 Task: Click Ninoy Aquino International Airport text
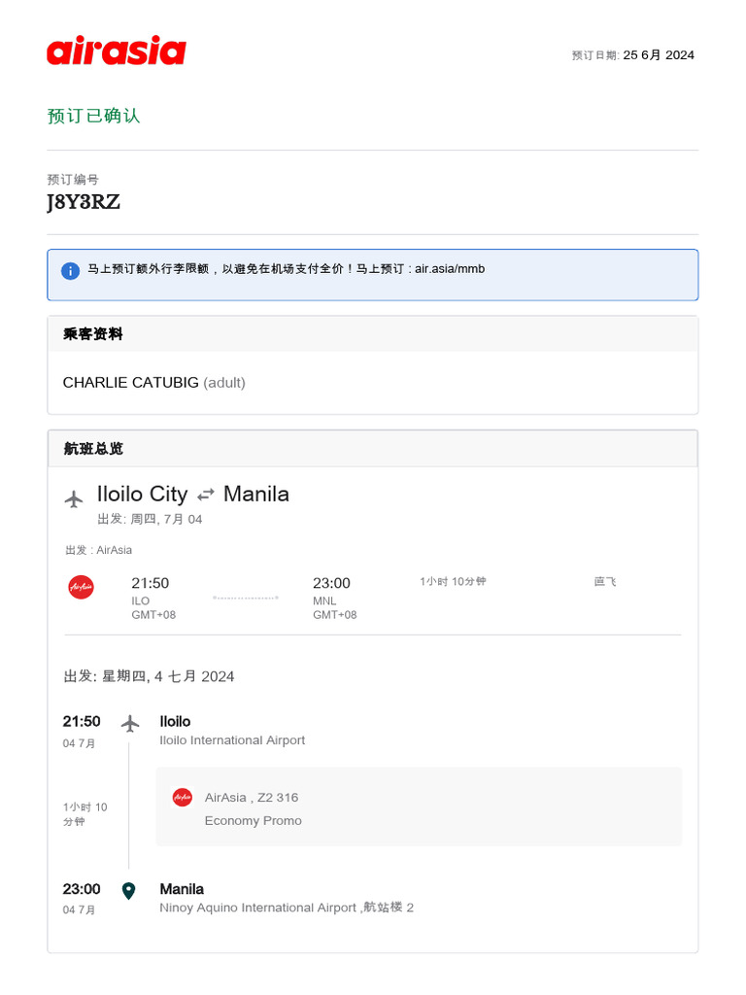click(258, 909)
